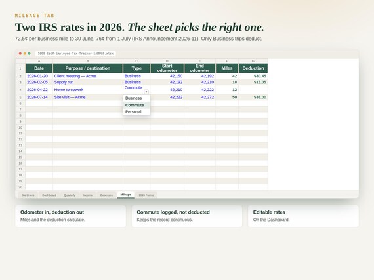The height and width of the screenshot is (280, 374).
Task: Click the Type dropdown arrow on row 4
Action: coord(146,92)
